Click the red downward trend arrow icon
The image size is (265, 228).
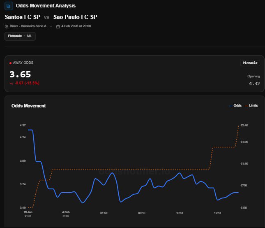(11, 83)
